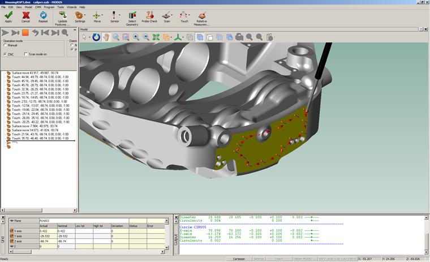Select the rotate view tool
The width and height of the screenshot is (430, 262).
pyautogui.click(x=96, y=37)
